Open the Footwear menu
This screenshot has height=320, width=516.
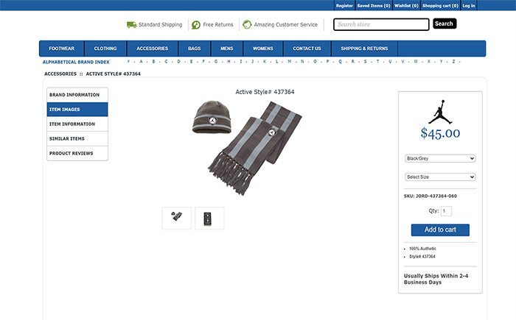click(61, 49)
